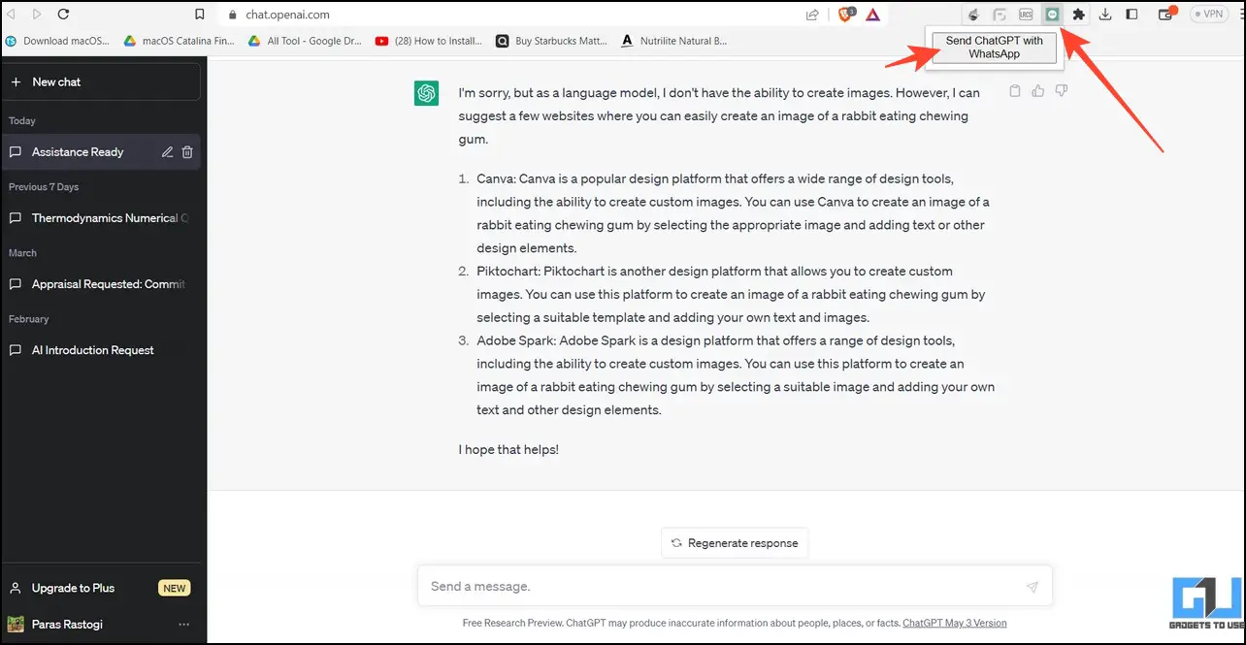Go forward with the browser forward arrow
The image size is (1246, 645).
tap(37, 15)
